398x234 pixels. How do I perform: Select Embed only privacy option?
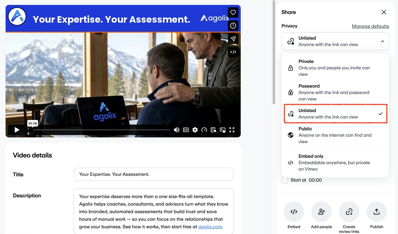click(335, 162)
